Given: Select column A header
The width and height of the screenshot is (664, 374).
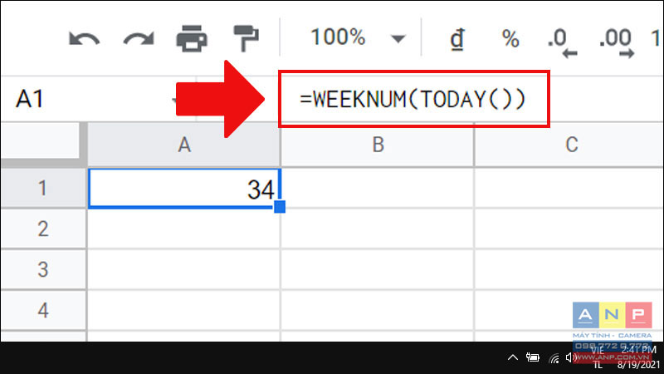Looking at the screenshot, I should [x=184, y=145].
